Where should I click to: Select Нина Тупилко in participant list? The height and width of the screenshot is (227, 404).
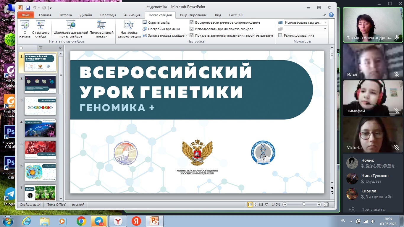(x=373, y=179)
